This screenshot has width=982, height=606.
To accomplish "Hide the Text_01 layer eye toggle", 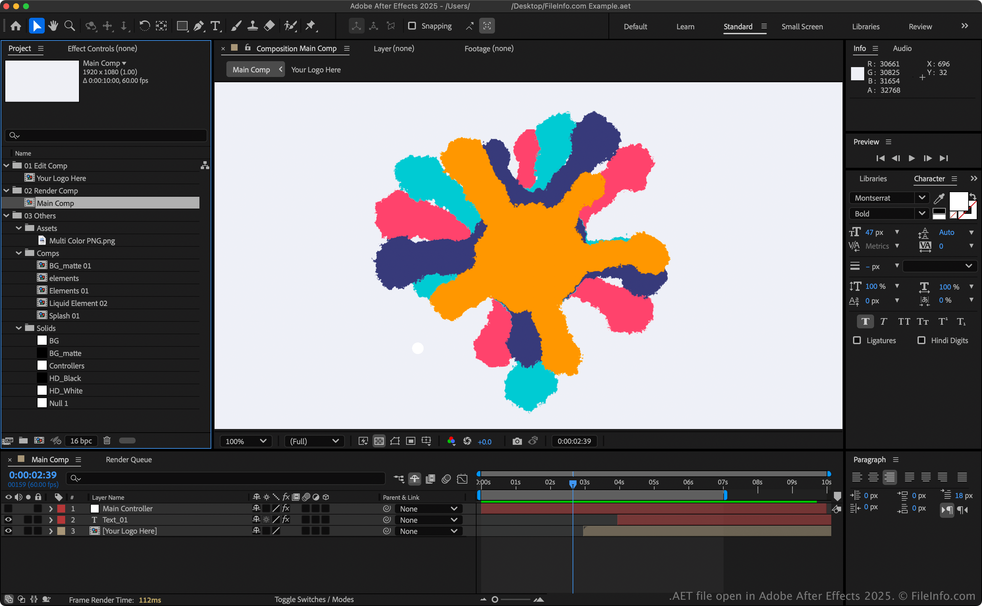I will tap(8, 519).
